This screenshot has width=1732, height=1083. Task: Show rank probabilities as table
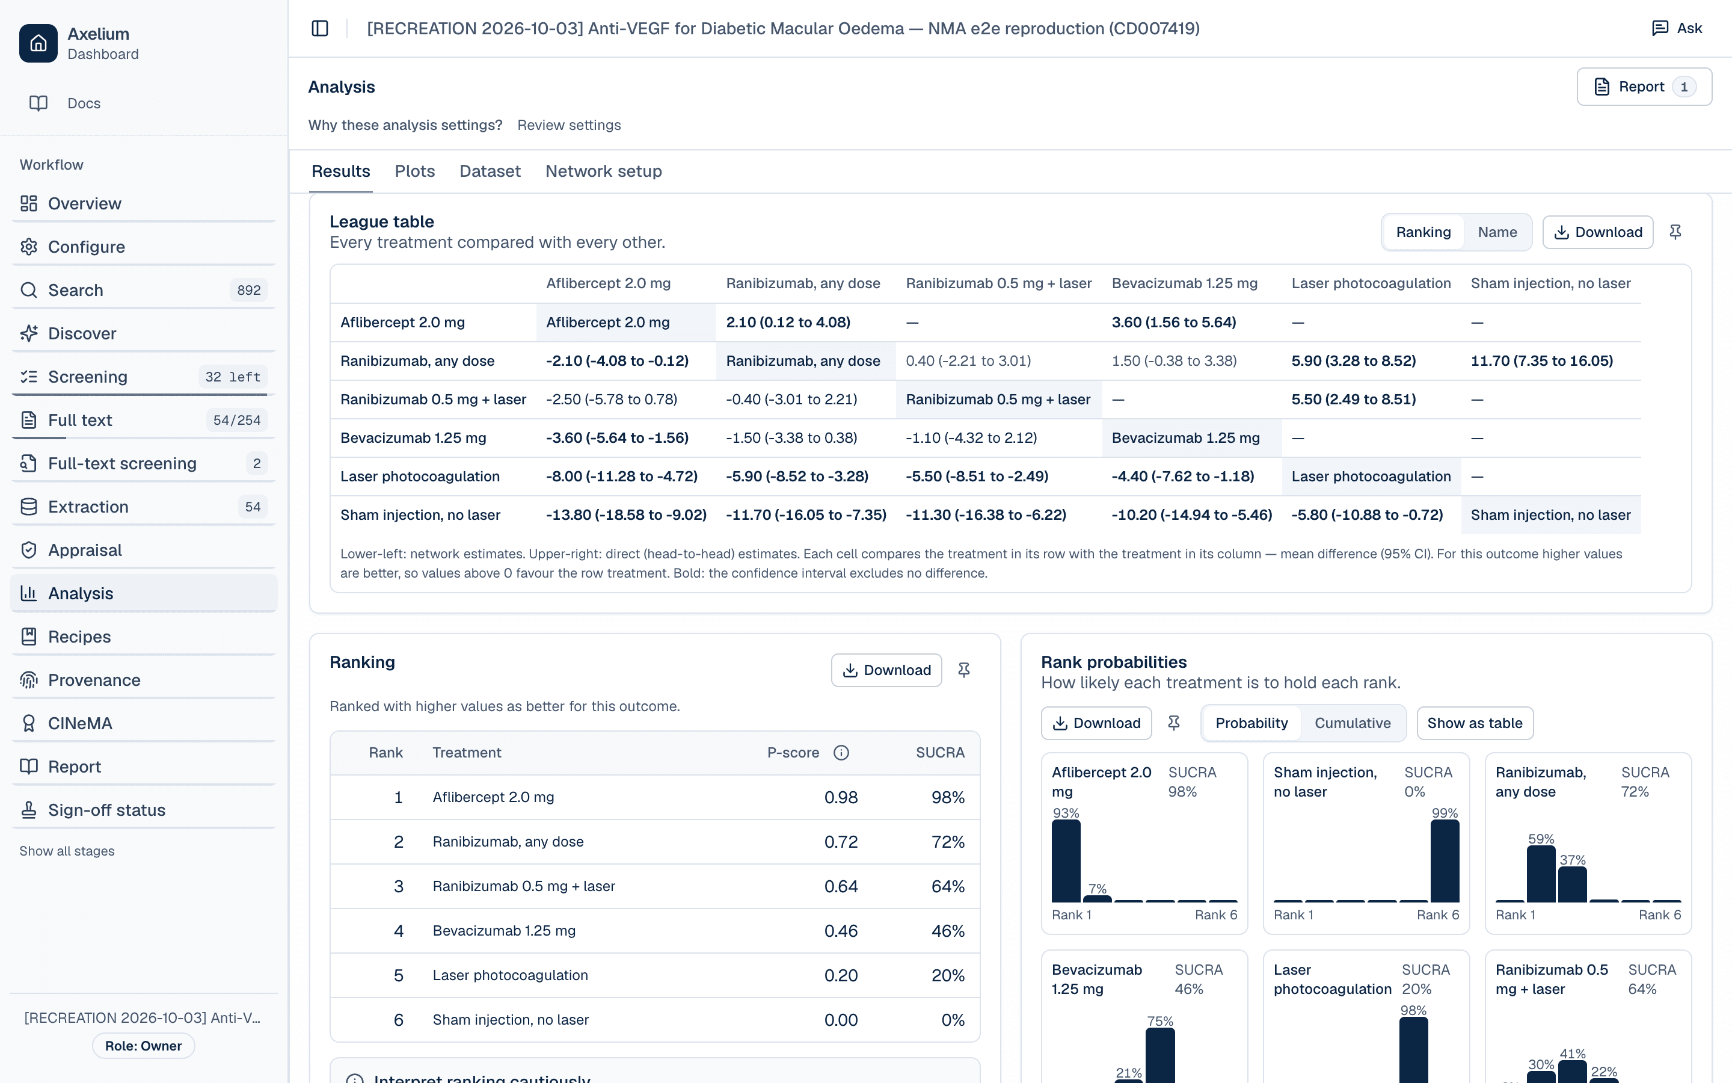pos(1475,723)
